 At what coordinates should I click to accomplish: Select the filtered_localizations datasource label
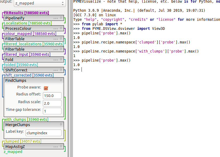tap(34, 44)
